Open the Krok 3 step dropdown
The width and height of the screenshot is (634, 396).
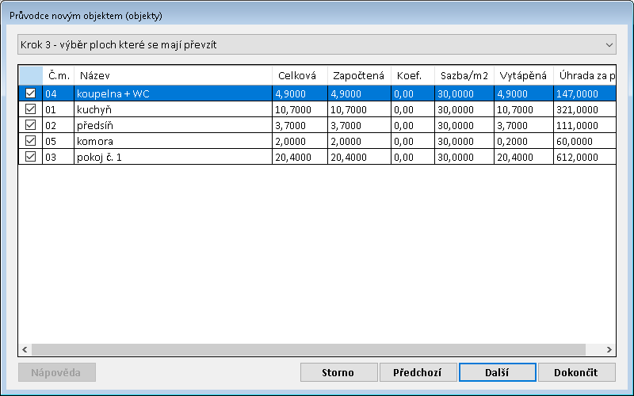[317, 44]
